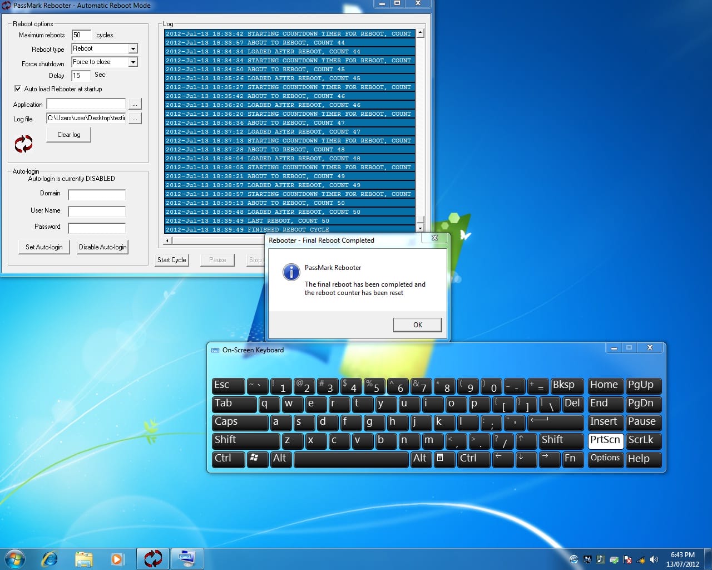Expand the Force shutdown dropdown
The width and height of the screenshot is (712, 570).
133,62
